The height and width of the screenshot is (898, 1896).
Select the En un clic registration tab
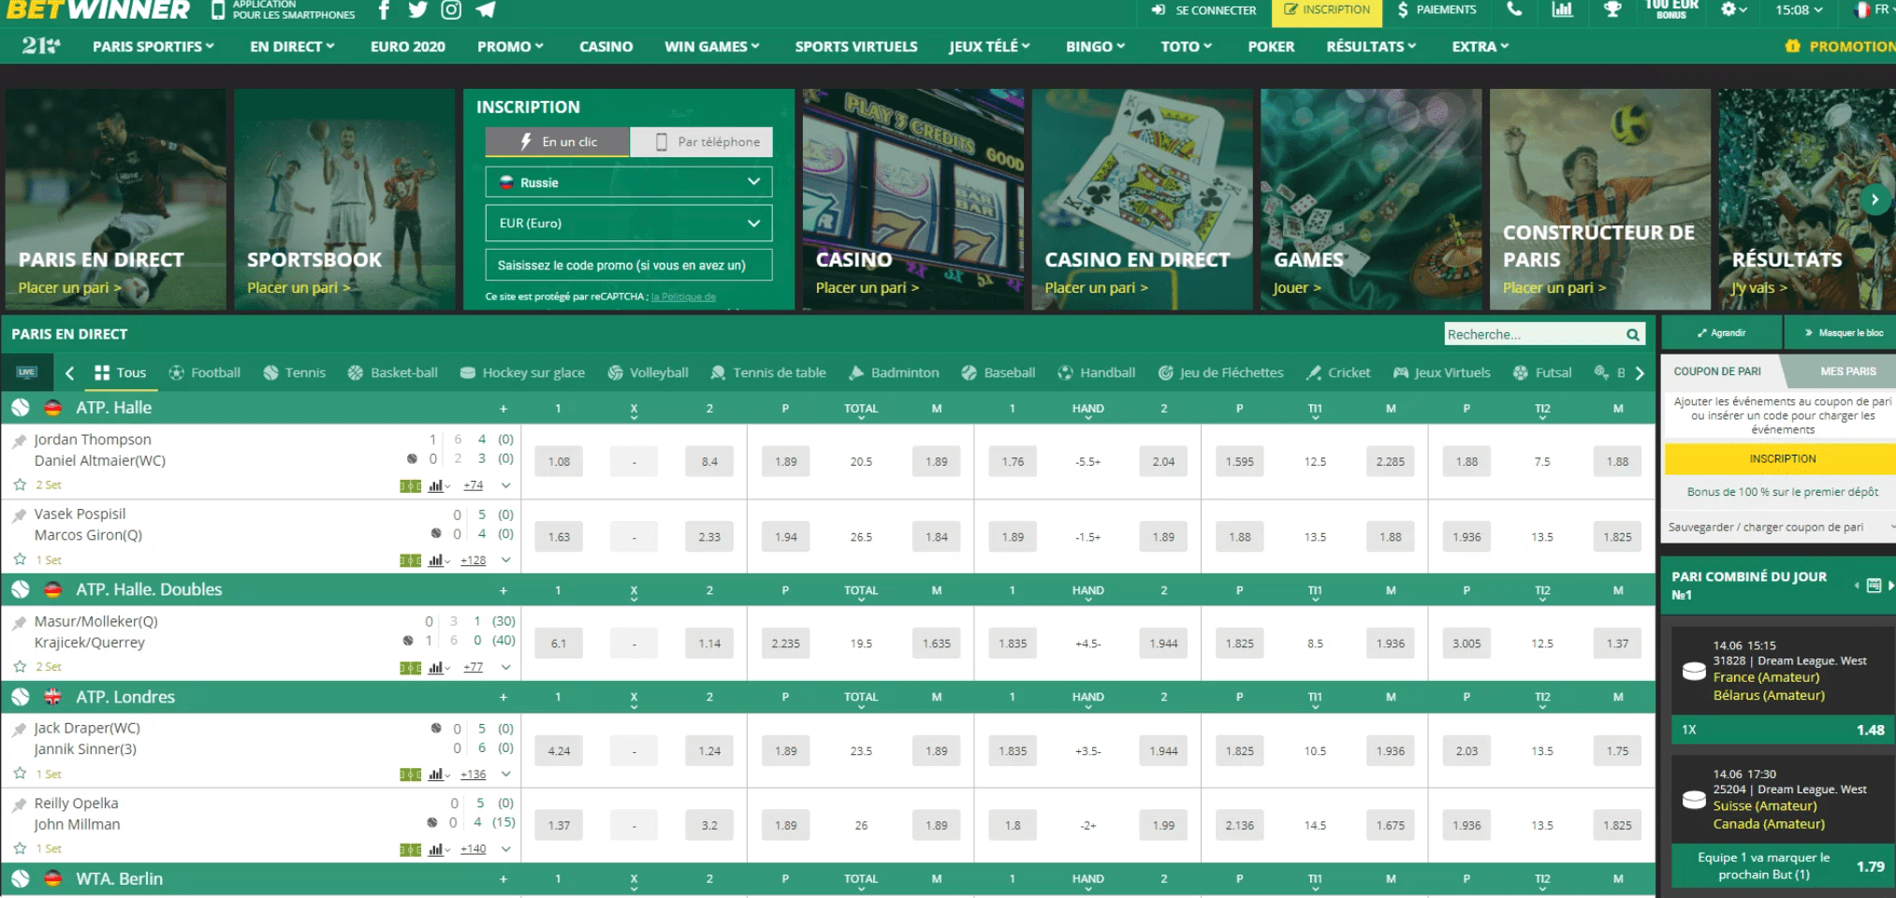tap(558, 142)
